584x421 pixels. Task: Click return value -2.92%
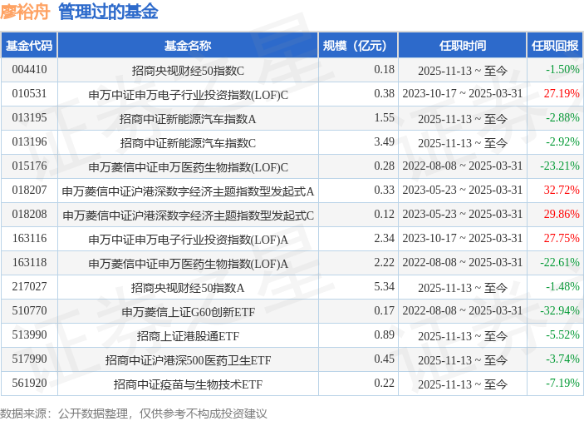tap(562, 141)
